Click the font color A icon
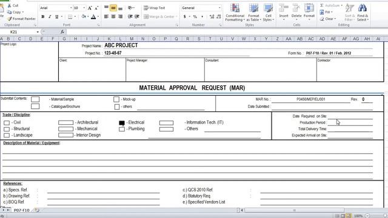 [93, 16]
